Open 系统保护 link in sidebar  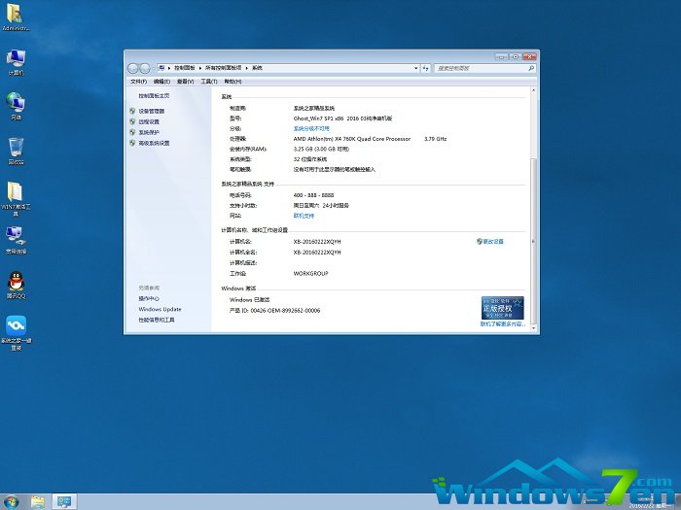pyautogui.click(x=149, y=132)
